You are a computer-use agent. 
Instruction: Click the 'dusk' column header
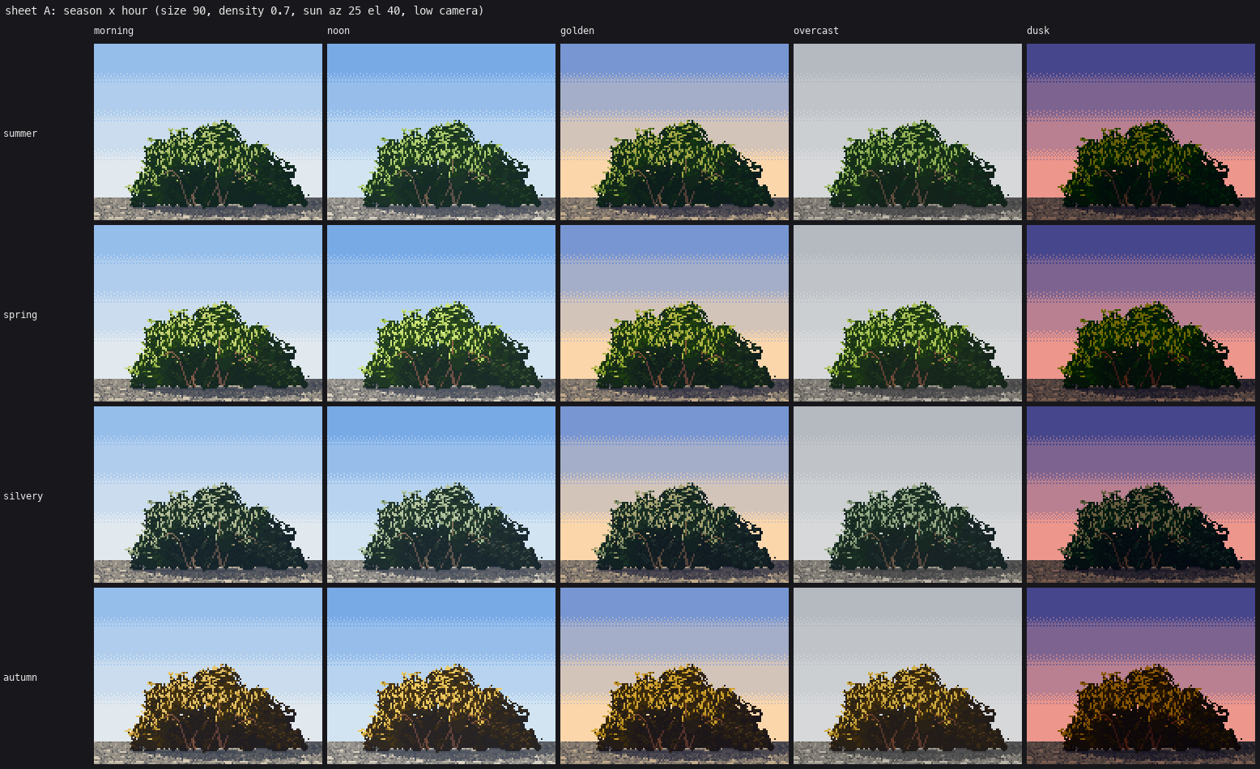(x=1038, y=31)
